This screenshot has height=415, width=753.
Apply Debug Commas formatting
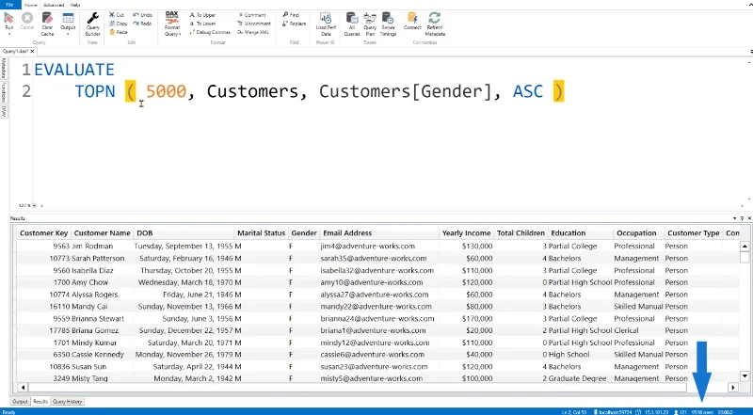click(210, 32)
